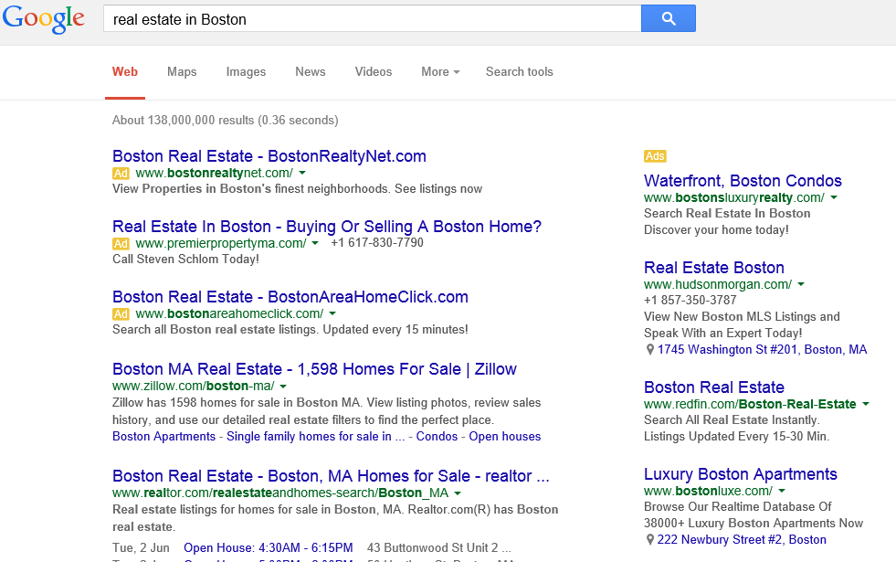Open Luxury Boston Apartments ad

tap(741, 474)
